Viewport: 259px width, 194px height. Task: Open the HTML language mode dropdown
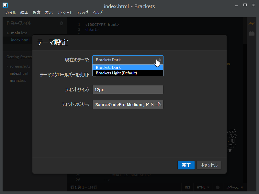pyautogui.click(x=203, y=187)
